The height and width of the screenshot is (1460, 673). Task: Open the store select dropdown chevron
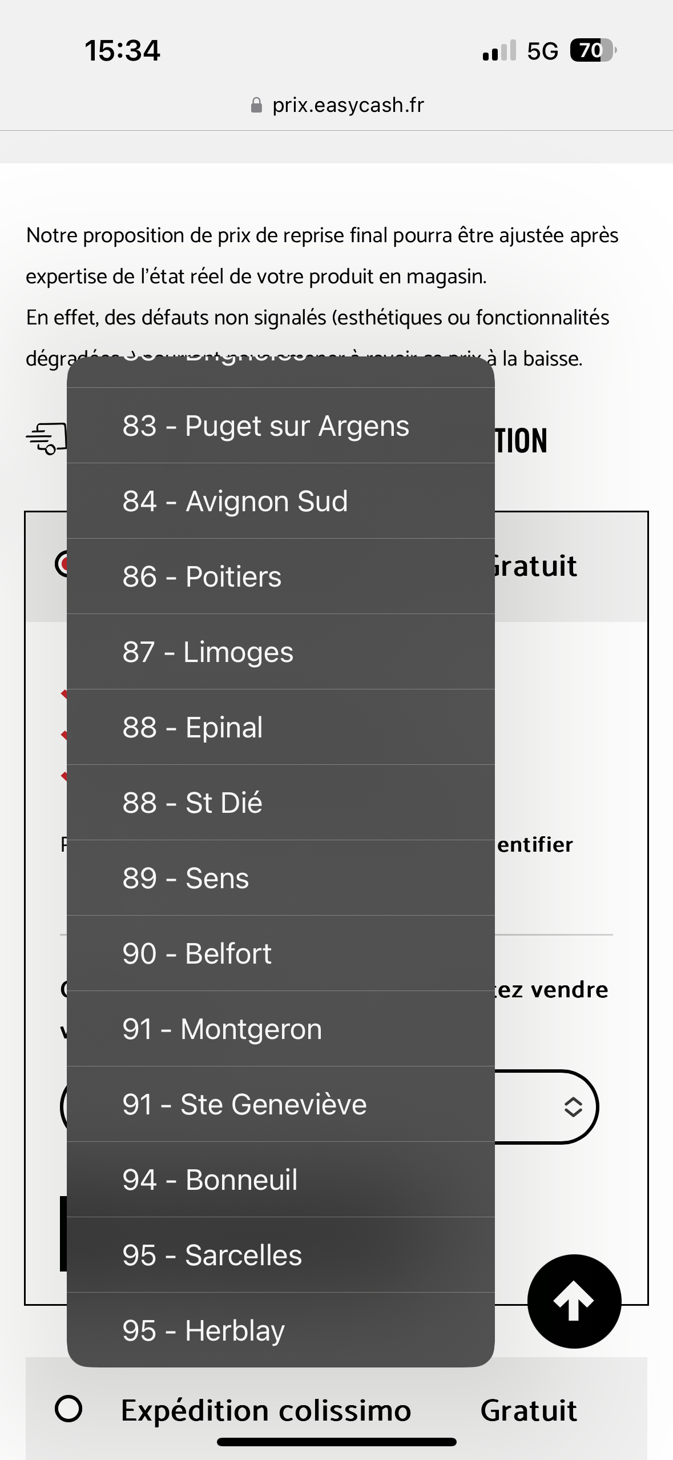pyautogui.click(x=573, y=1107)
